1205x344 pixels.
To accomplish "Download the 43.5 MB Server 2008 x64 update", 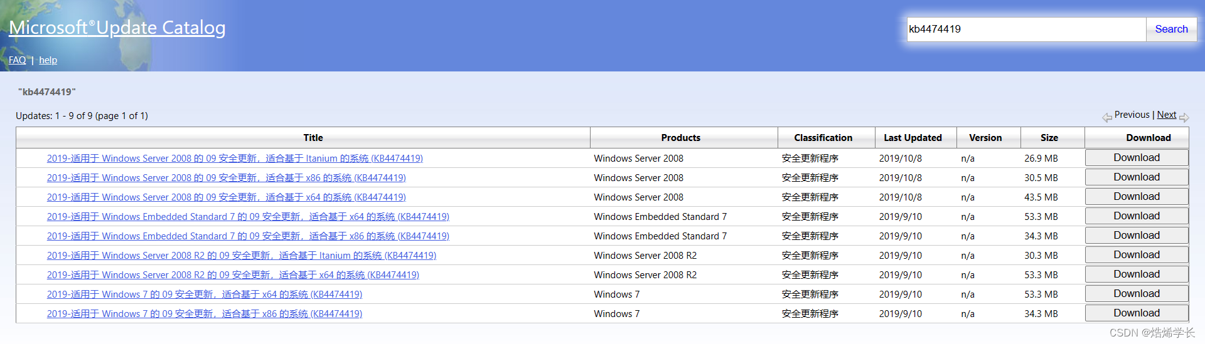I will pos(1137,197).
